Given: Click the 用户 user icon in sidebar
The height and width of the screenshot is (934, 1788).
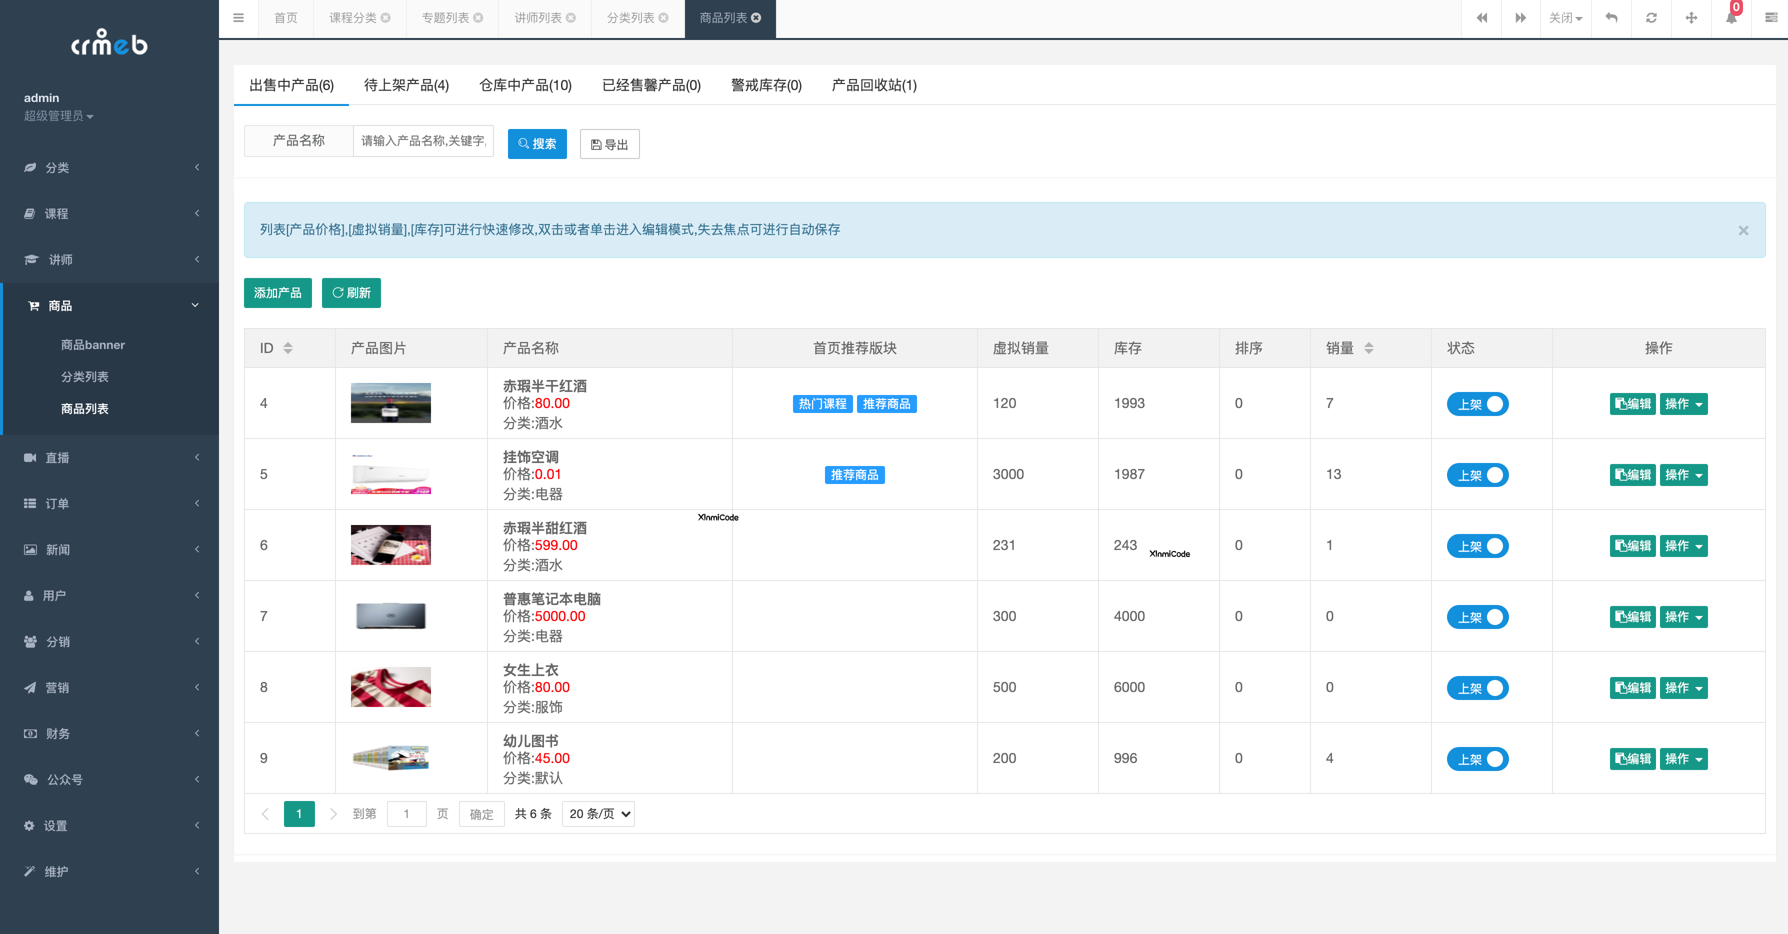Looking at the screenshot, I should 30,595.
